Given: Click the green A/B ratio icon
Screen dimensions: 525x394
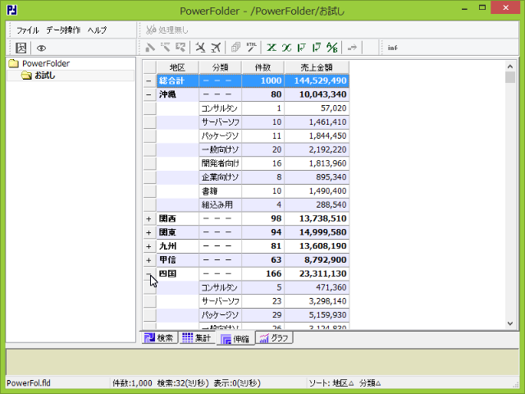Looking at the screenshot, I should pos(332,48).
